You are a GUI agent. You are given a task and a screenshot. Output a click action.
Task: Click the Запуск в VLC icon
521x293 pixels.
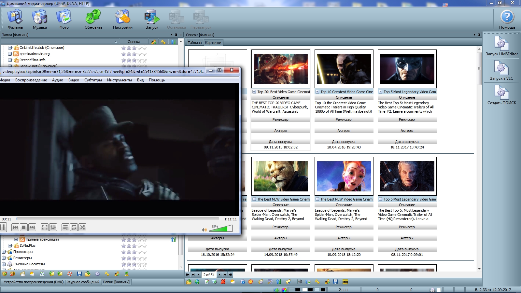501,70
